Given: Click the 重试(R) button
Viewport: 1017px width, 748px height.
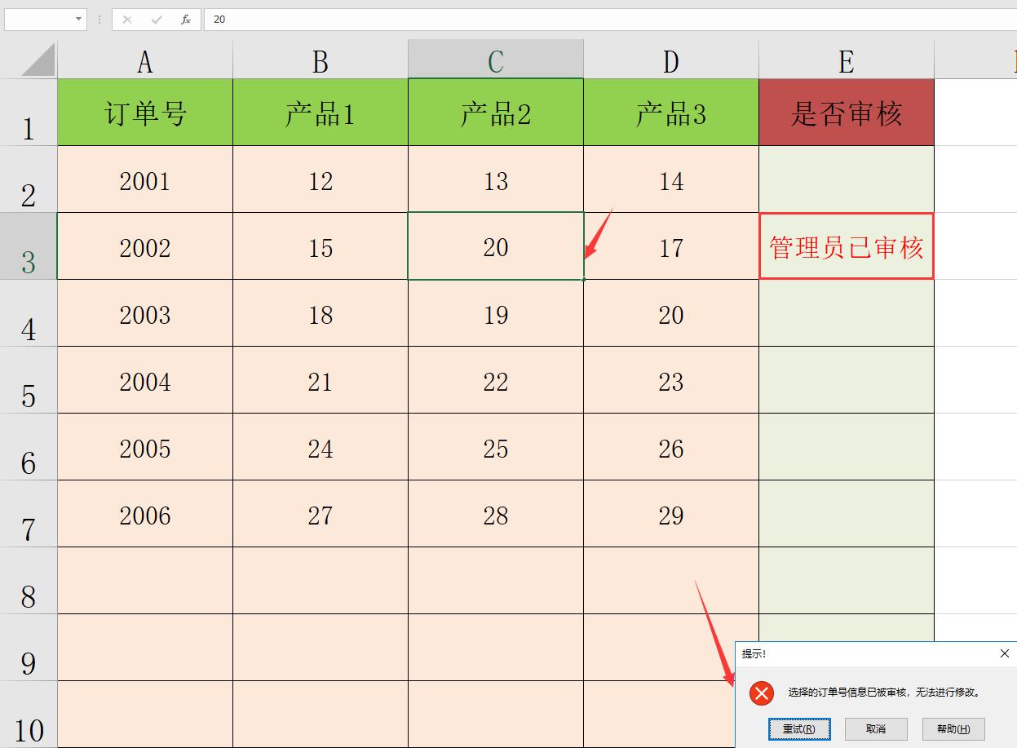Looking at the screenshot, I should (x=799, y=729).
